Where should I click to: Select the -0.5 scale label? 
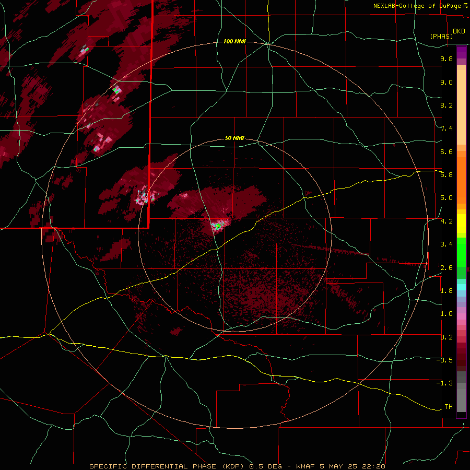point(444,360)
